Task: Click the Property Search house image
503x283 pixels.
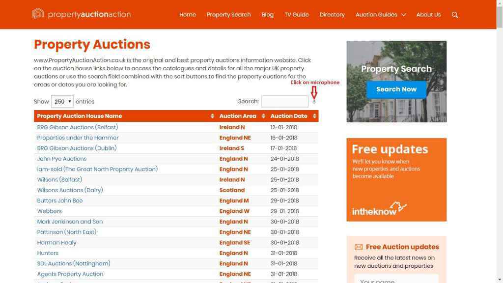Action: pos(396,82)
